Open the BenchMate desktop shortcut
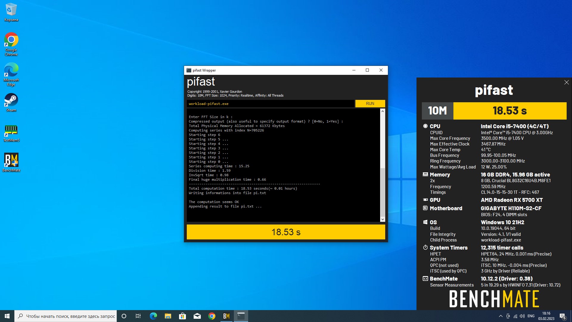The width and height of the screenshot is (572, 322). (x=11, y=162)
